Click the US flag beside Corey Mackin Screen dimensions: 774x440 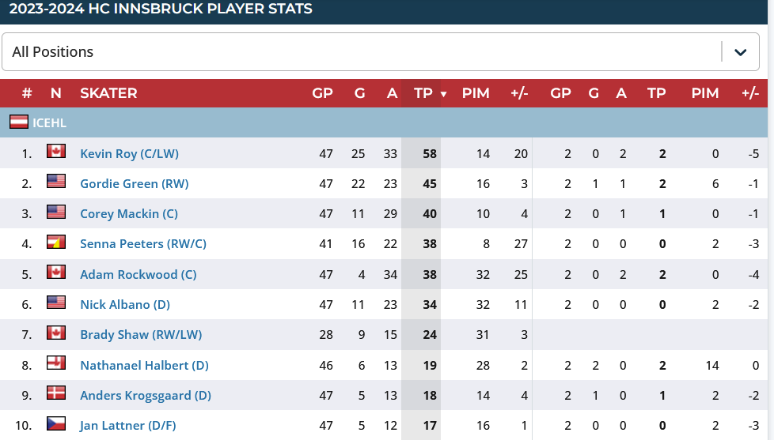pyautogui.click(x=55, y=212)
